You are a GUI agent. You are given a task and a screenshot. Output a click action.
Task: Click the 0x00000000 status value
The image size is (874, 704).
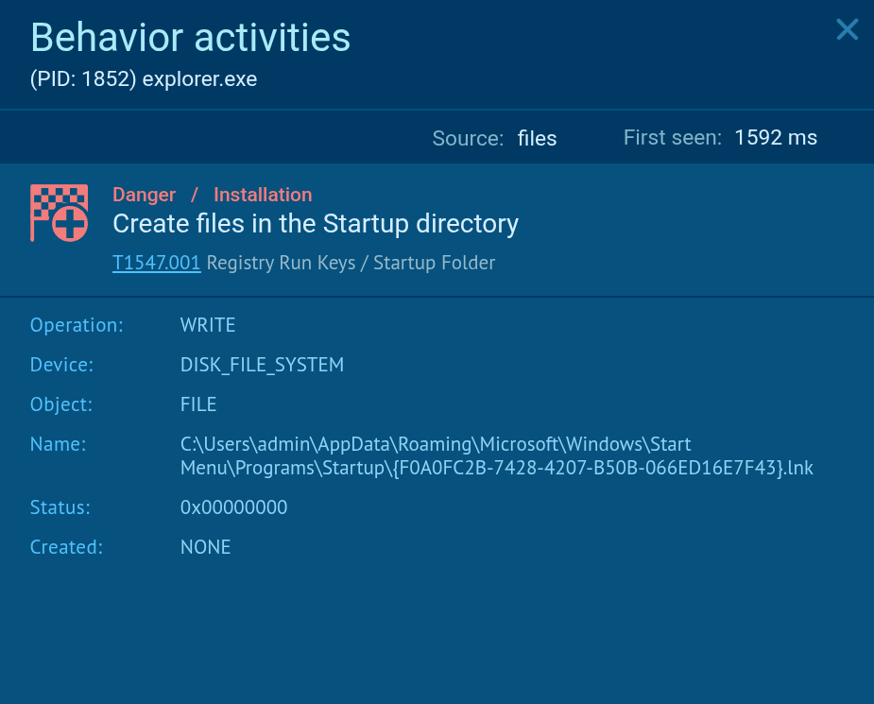233,507
